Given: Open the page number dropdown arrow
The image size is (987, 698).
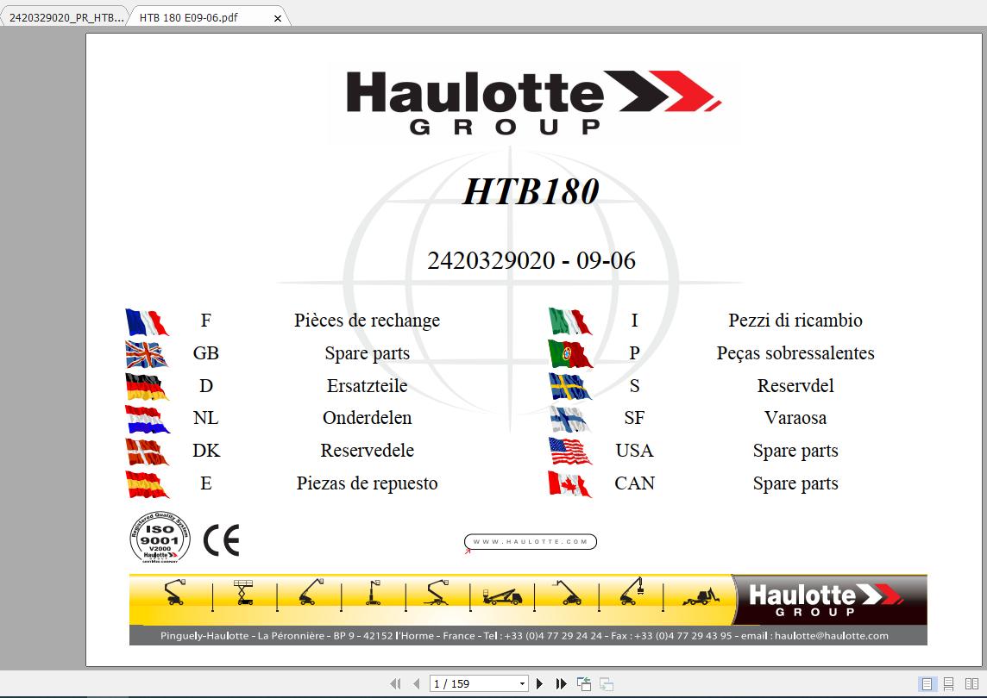Looking at the screenshot, I should click(522, 682).
